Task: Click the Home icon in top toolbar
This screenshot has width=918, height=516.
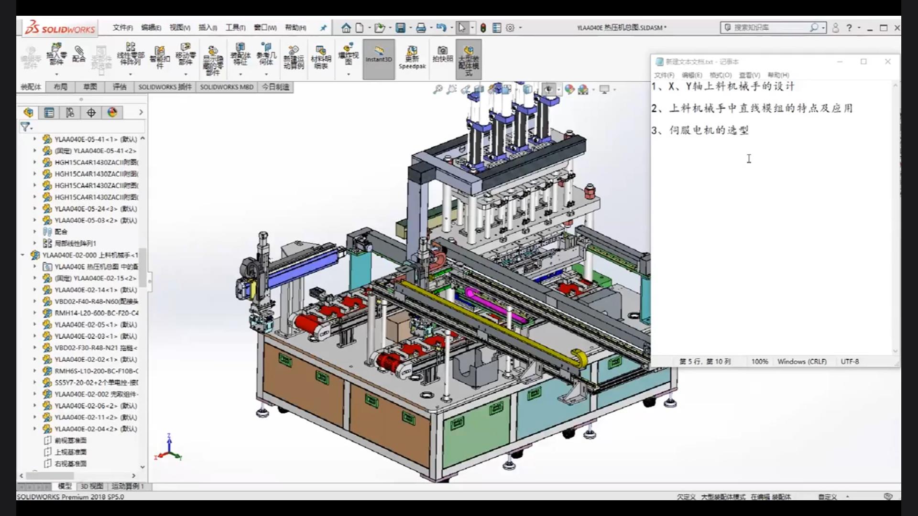Action: (346, 28)
